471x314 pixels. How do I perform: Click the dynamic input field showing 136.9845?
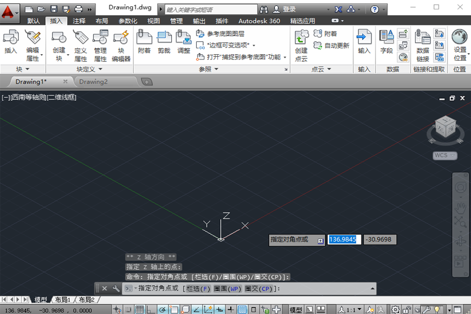pos(344,240)
